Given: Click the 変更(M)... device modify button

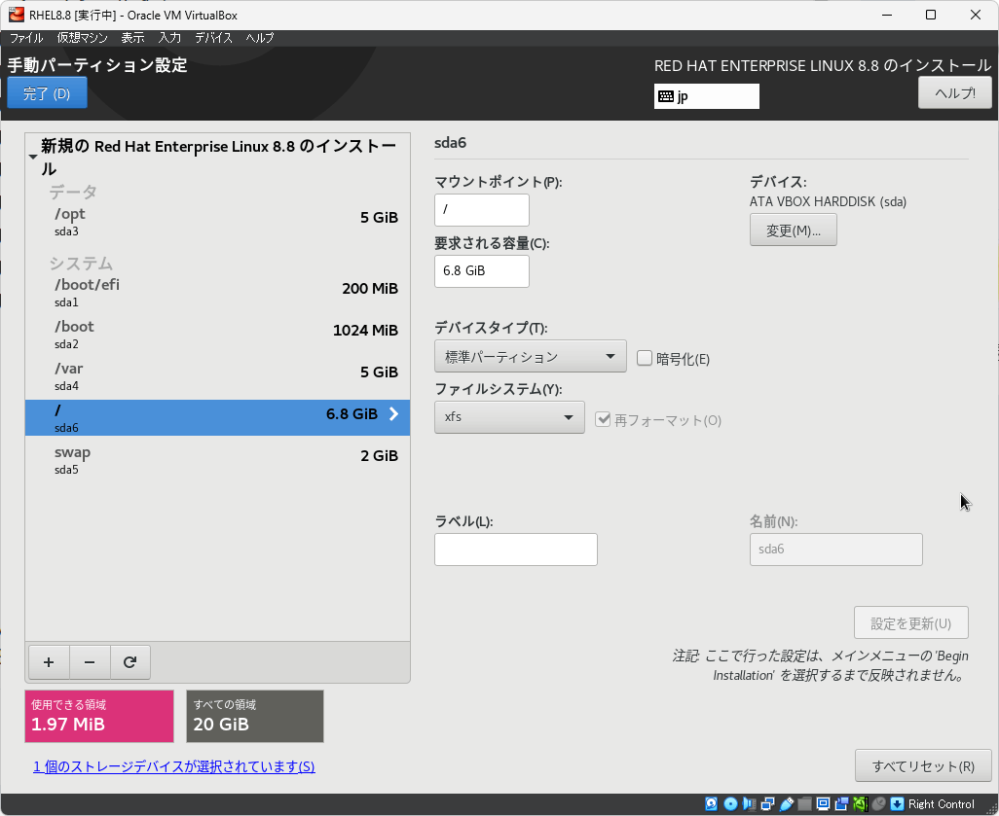Looking at the screenshot, I should [793, 230].
